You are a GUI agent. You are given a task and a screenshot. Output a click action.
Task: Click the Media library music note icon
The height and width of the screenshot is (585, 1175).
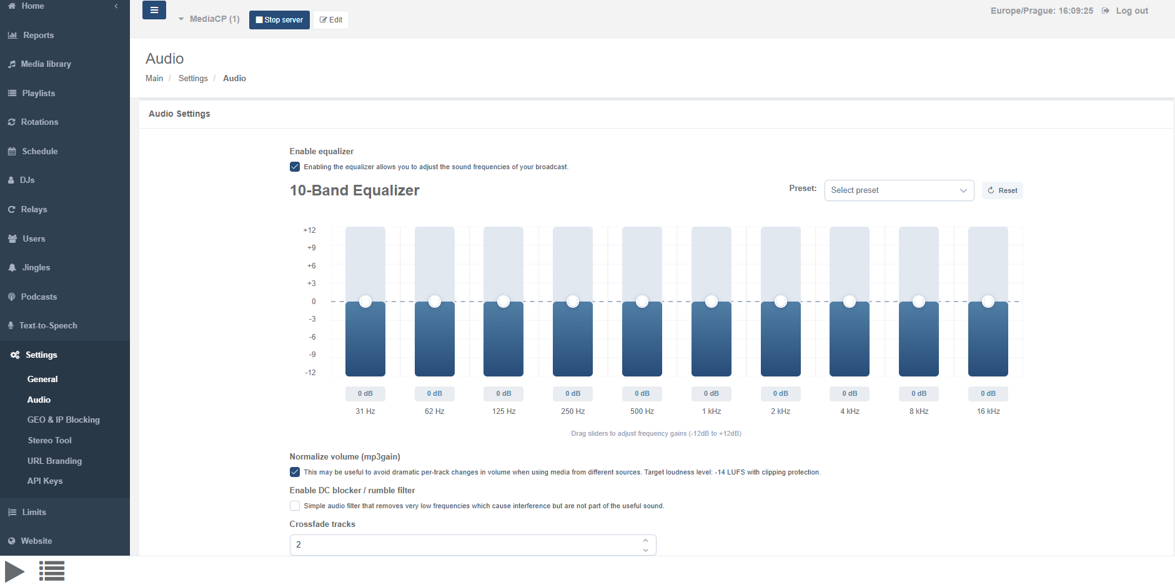click(12, 64)
